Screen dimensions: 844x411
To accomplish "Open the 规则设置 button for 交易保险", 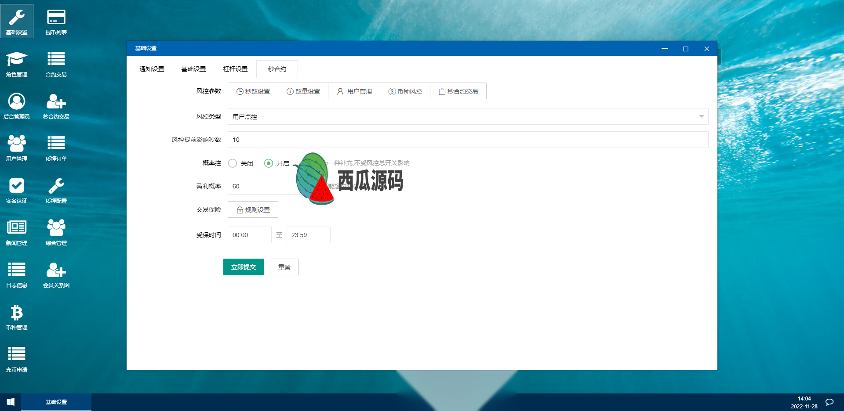I will click(253, 210).
